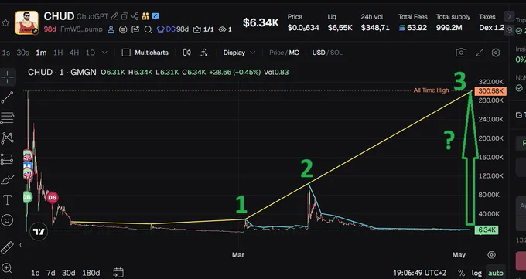Select the 1m timeframe
This screenshot has height=279, width=526.
[x=41, y=53]
